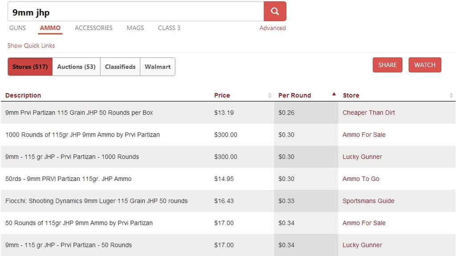
Task: Click $0.30 per round in Ammo To Go row
Action: tap(286, 179)
